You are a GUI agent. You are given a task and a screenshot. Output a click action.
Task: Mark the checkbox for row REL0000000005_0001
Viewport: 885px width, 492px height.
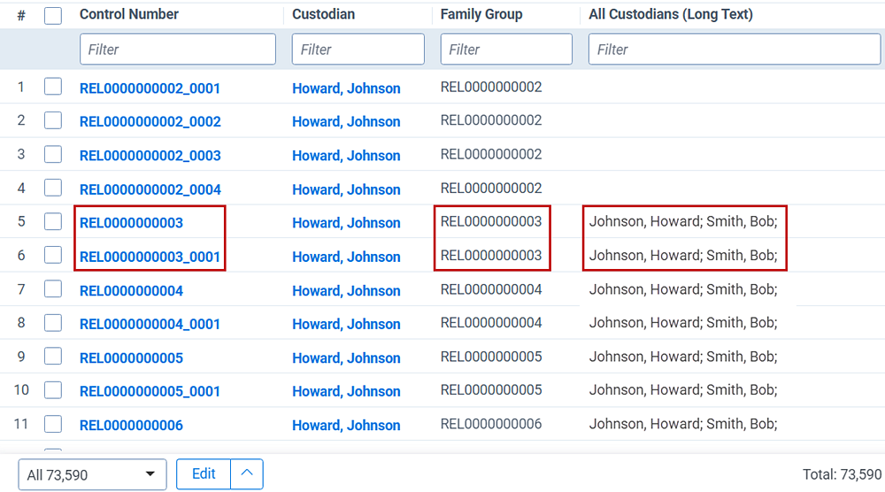(x=53, y=390)
